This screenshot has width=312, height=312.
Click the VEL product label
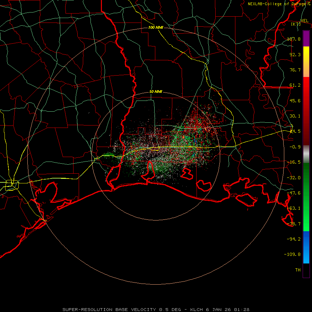pyautogui.click(x=304, y=21)
